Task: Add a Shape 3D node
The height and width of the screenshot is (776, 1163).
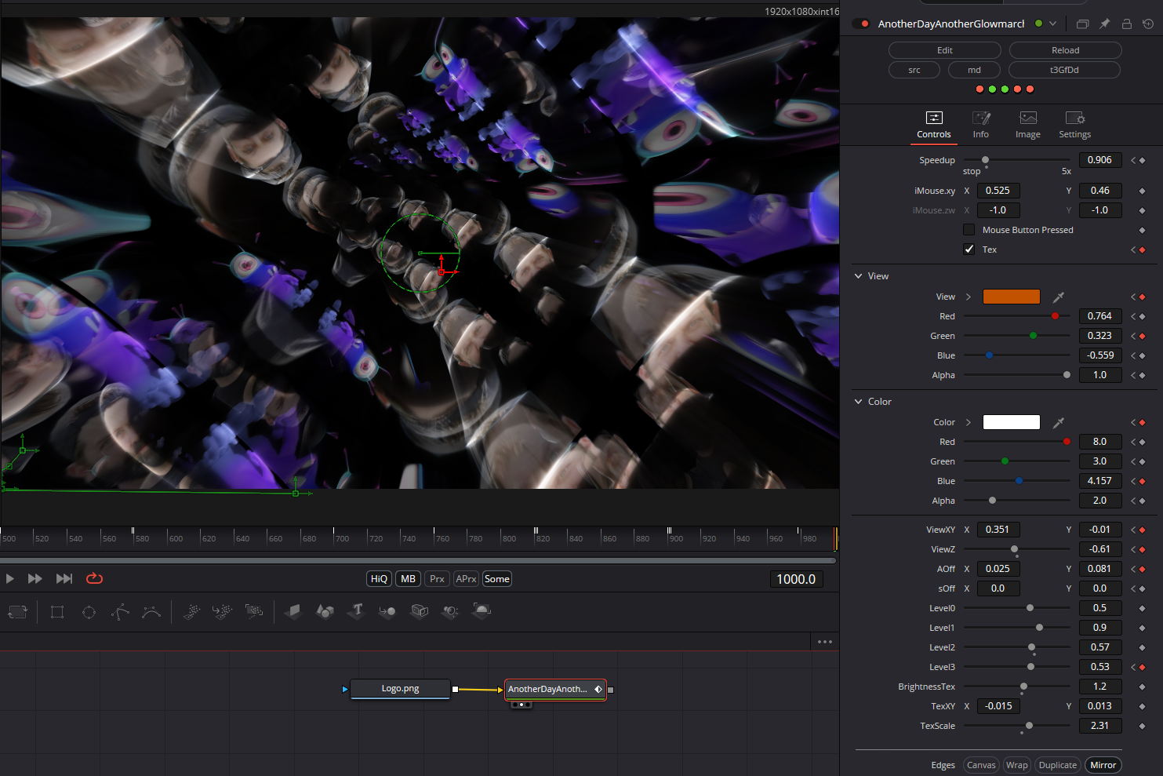Action: coord(325,611)
